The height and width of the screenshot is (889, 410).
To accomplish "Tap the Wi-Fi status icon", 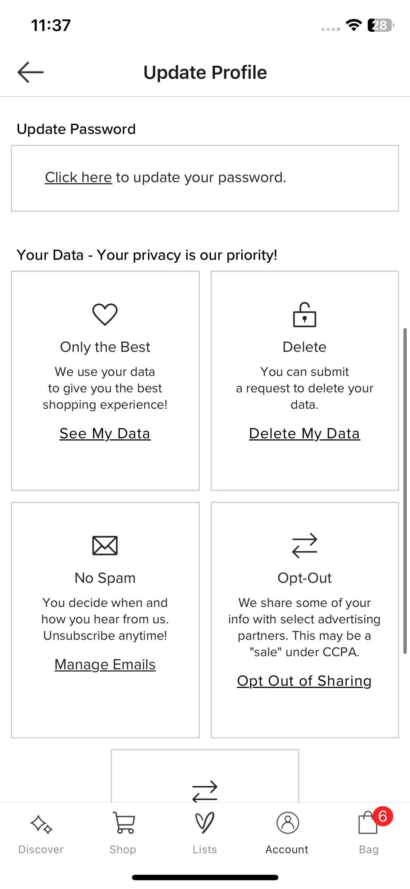I will (x=354, y=25).
